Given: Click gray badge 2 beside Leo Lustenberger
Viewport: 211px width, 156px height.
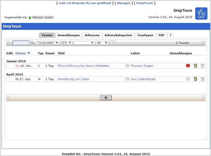Looking at the screenshot, I should [x=127, y=79].
